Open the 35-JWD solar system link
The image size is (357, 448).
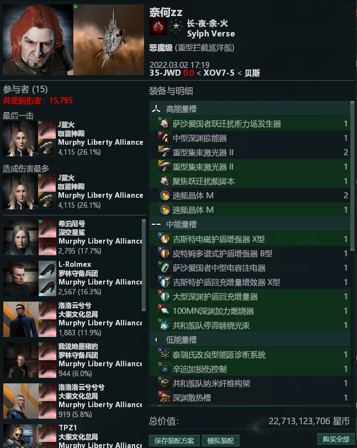coord(165,73)
